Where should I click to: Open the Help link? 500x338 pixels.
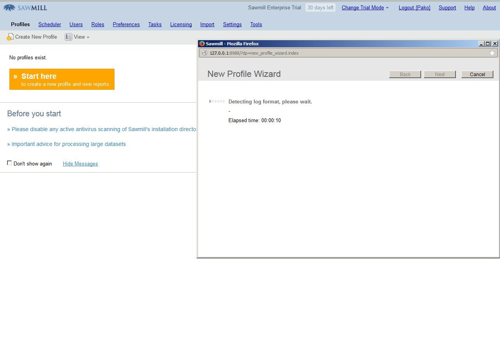[x=470, y=7]
